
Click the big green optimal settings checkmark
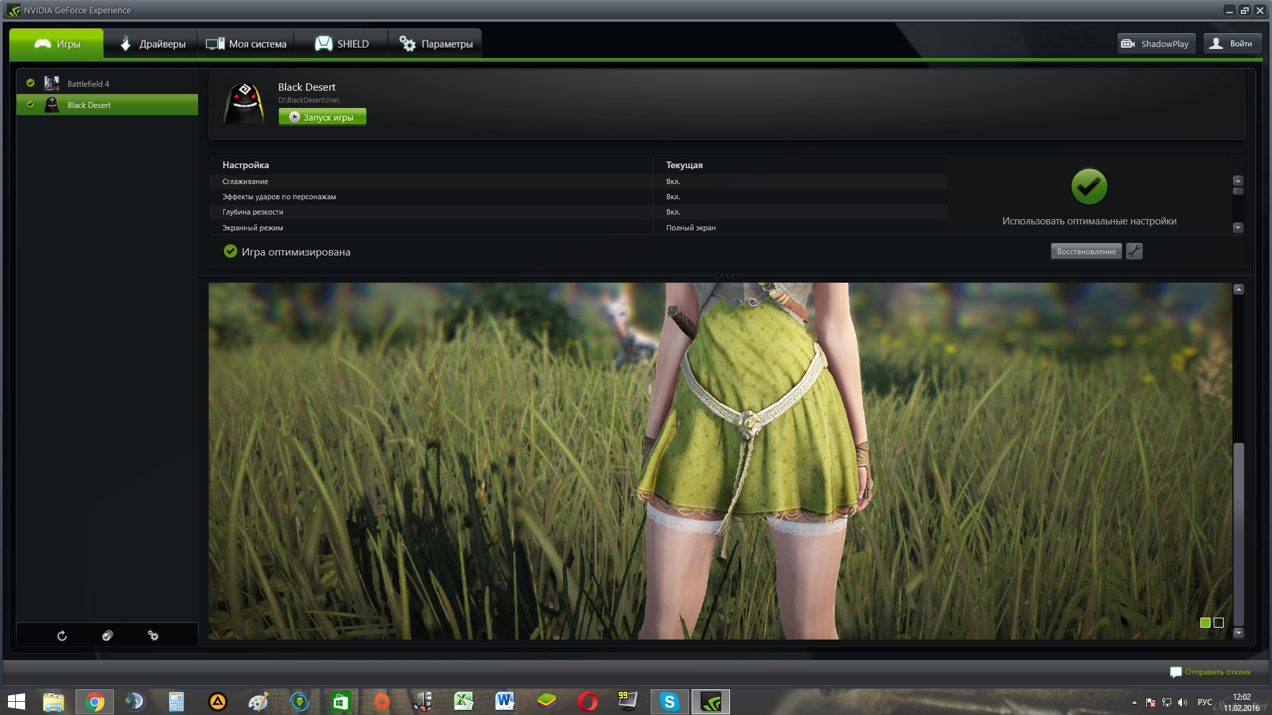pos(1089,187)
